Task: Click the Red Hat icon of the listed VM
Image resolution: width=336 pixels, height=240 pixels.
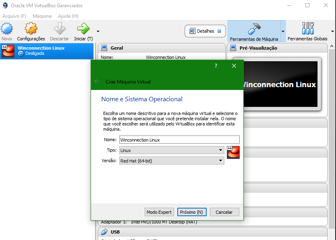Action: tap(8, 51)
